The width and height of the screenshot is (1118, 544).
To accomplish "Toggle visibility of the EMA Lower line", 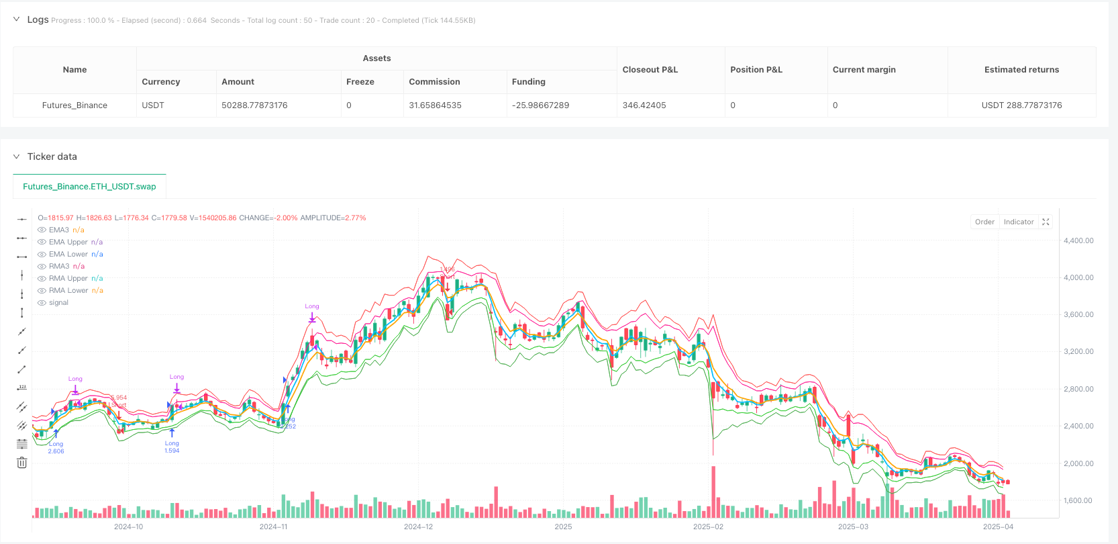I will [42, 255].
